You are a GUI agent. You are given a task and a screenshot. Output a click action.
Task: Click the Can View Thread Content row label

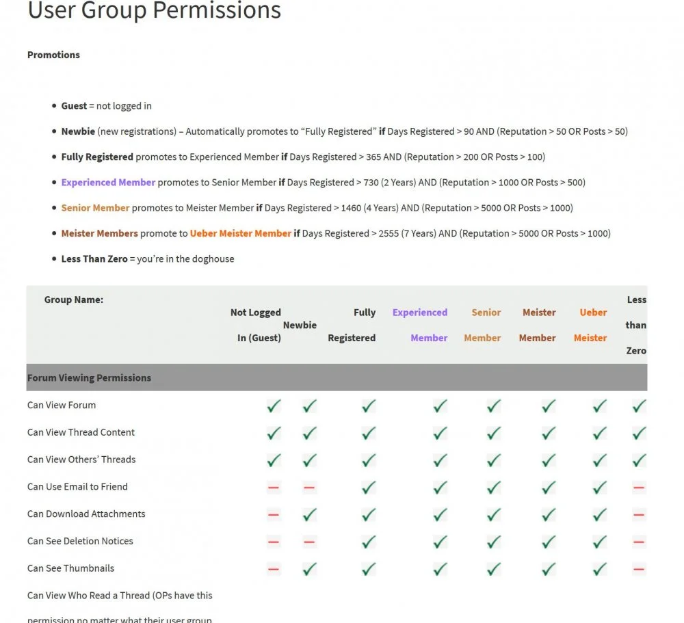(81, 432)
